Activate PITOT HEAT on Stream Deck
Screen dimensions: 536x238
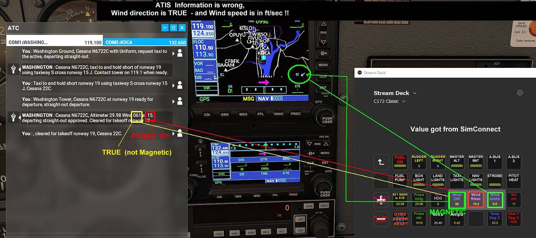pyautogui.click(x=513, y=181)
